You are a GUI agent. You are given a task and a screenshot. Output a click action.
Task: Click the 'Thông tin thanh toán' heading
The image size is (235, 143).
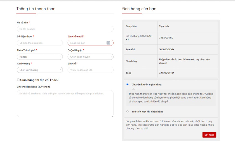36,9
